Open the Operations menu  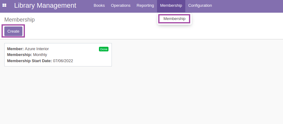120,6
